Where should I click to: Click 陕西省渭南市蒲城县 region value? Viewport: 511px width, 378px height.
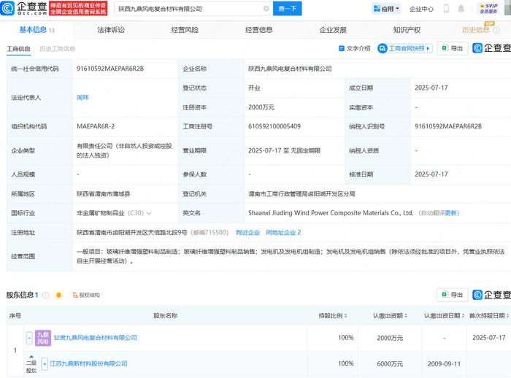tap(104, 194)
